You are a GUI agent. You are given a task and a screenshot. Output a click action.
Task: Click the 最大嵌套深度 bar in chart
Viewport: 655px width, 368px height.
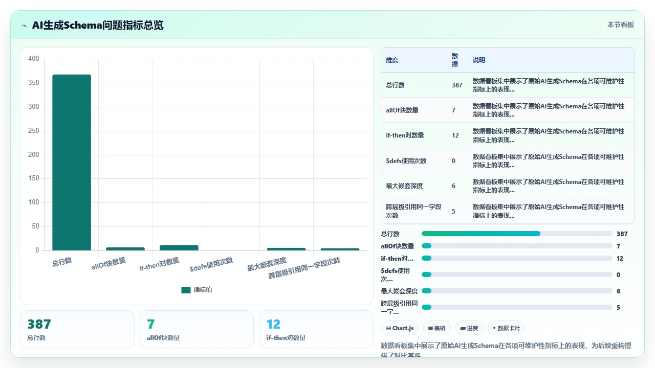[287, 249]
